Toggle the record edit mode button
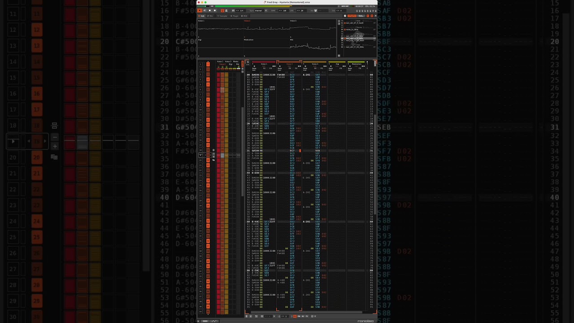574x323 pixels. point(215,10)
